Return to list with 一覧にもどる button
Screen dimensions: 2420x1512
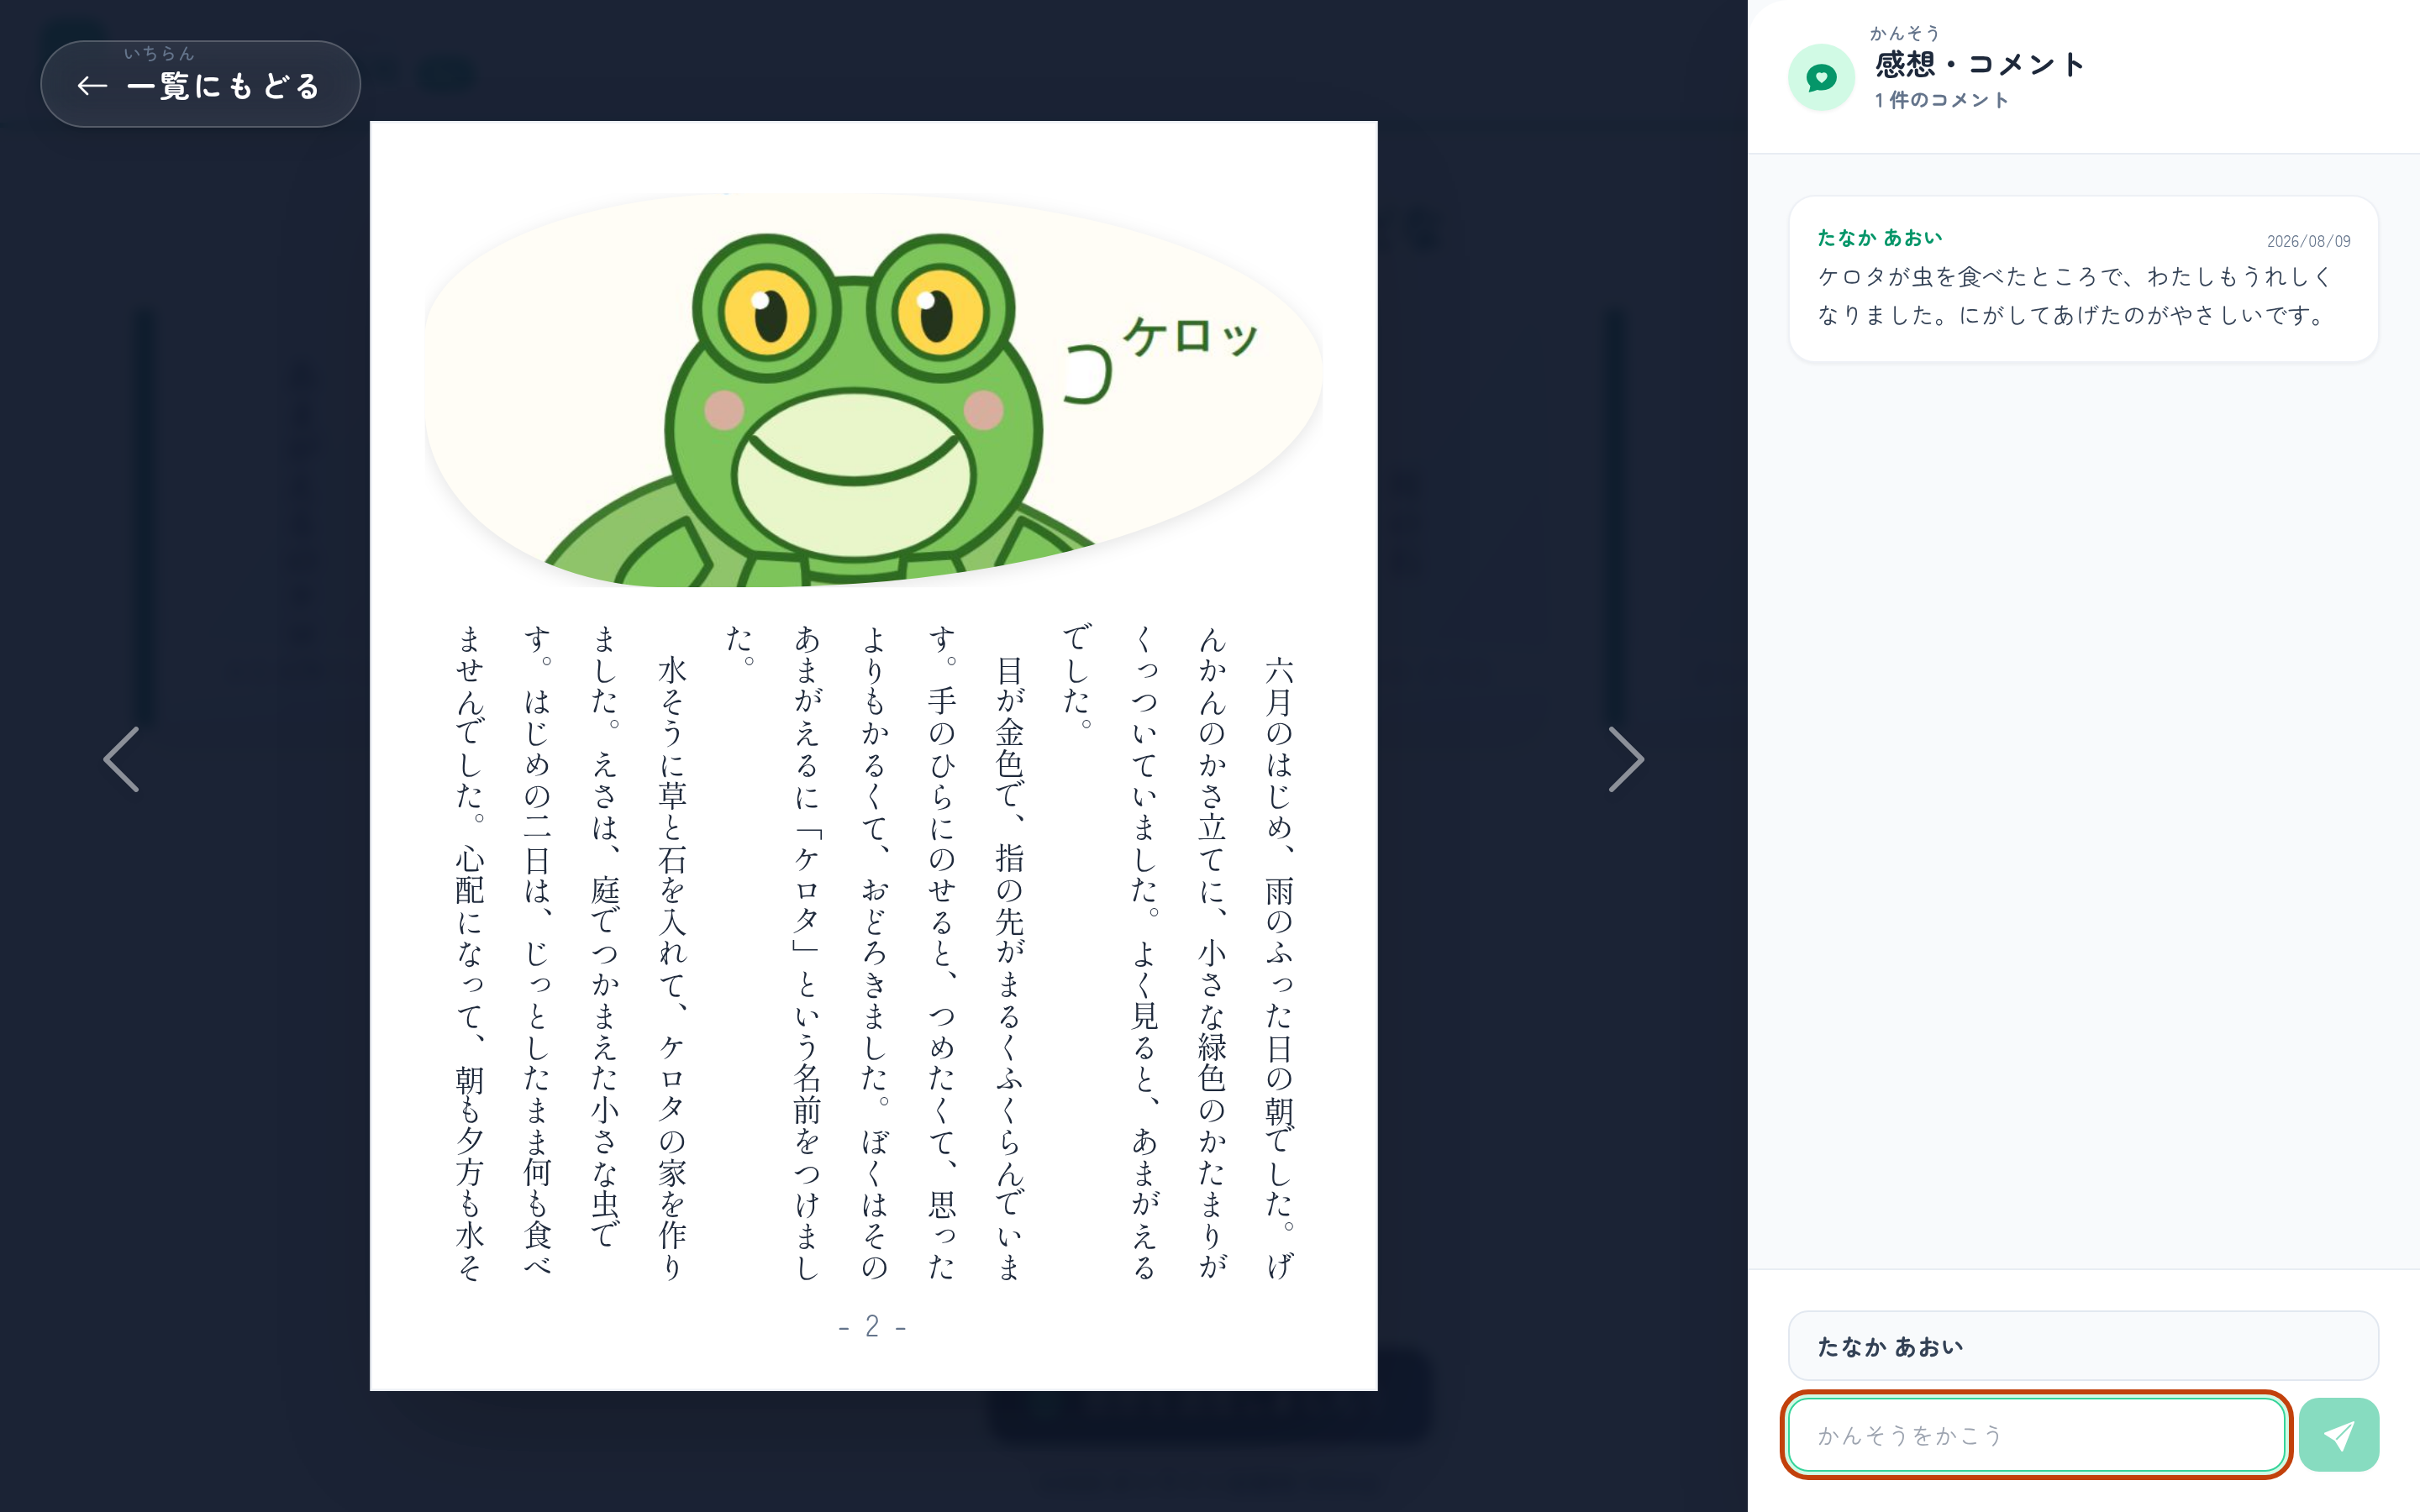pos(200,84)
